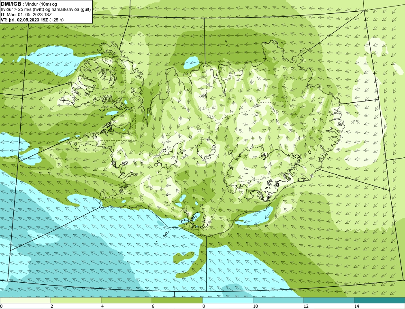
Task: Click the scale label '14'
Action: pyautogui.click(x=356, y=306)
